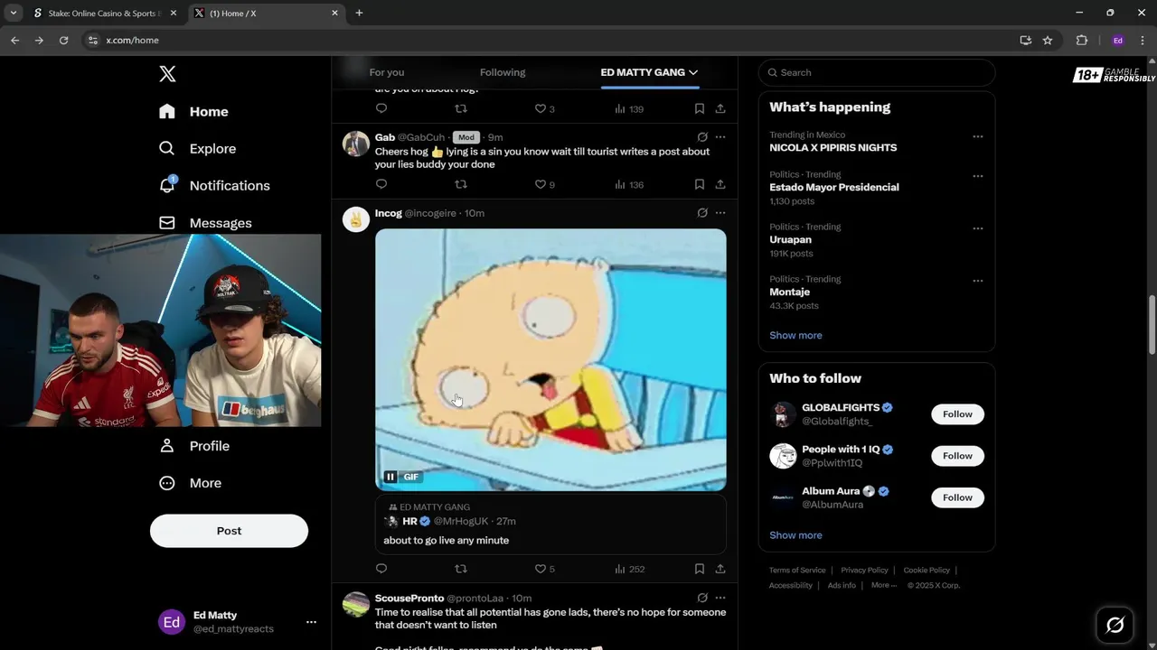The width and height of the screenshot is (1157, 650).
Task: Follow People with 1 IQ
Action: coord(957,456)
